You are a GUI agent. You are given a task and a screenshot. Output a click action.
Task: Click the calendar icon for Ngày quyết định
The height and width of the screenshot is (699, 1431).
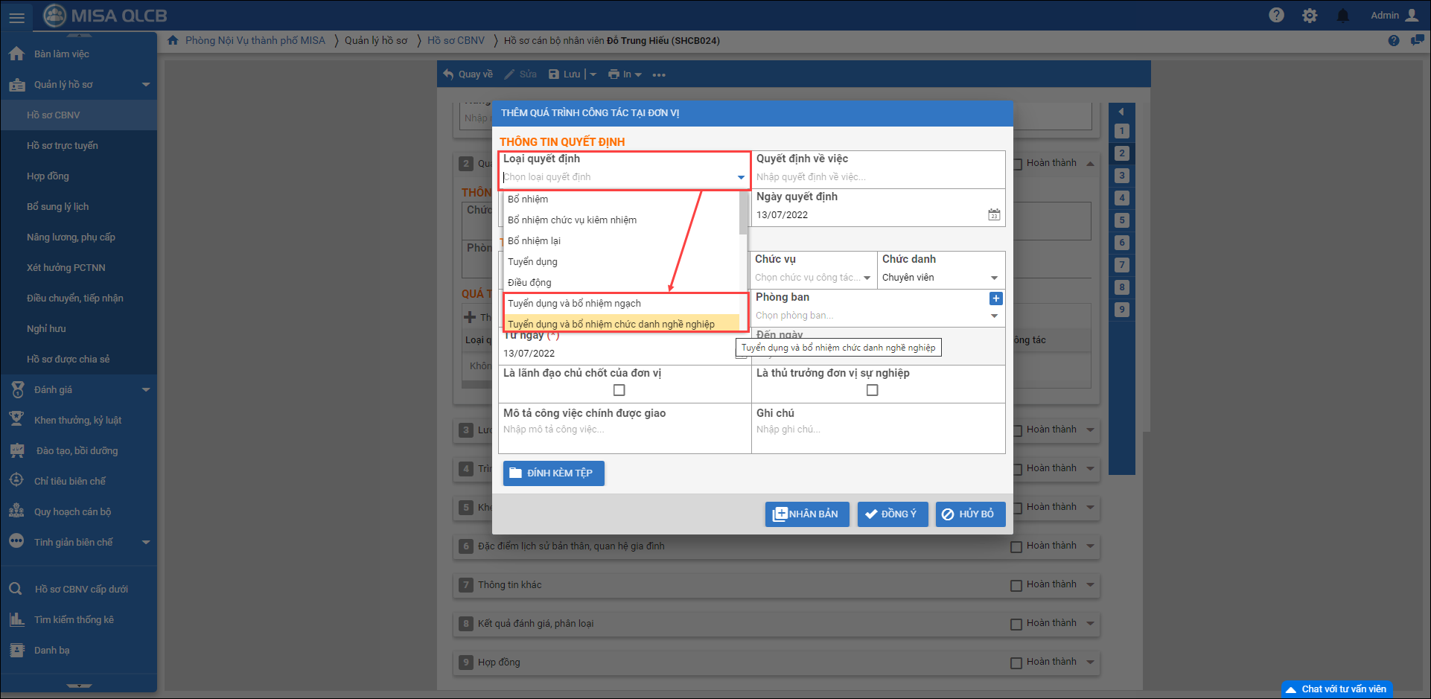994,215
